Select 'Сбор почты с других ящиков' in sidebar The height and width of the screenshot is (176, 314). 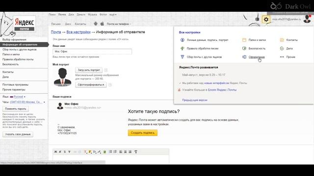(20, 49)
